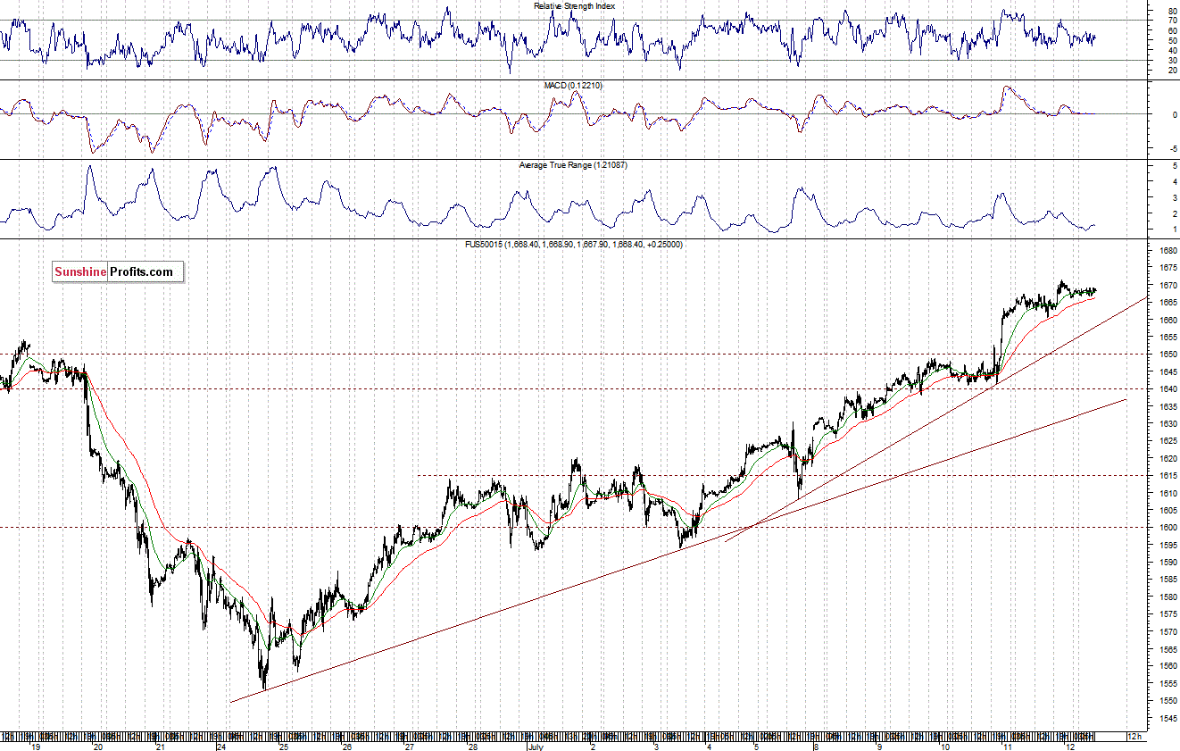Click price axis label 1585
The height and width of the screenshot is (751, 1180).
pos(1168,580)
